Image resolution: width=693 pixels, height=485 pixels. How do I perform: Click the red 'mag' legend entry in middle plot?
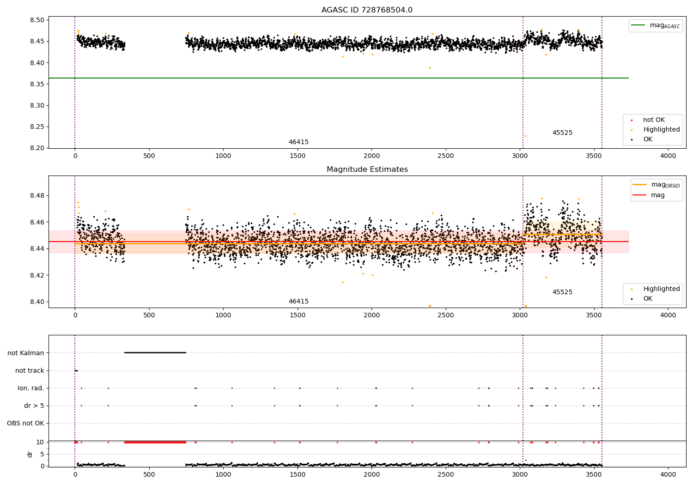coord(657,195)
